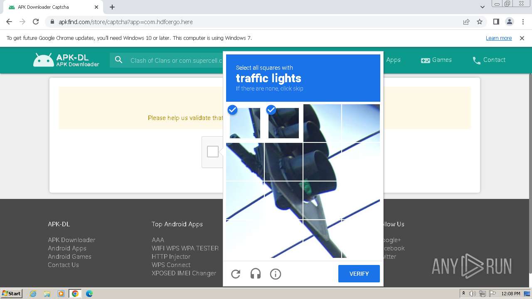Switch to Chrome in the taskbar
The image size is (532, 299).
pyautogui.click(x=75, y=294)
